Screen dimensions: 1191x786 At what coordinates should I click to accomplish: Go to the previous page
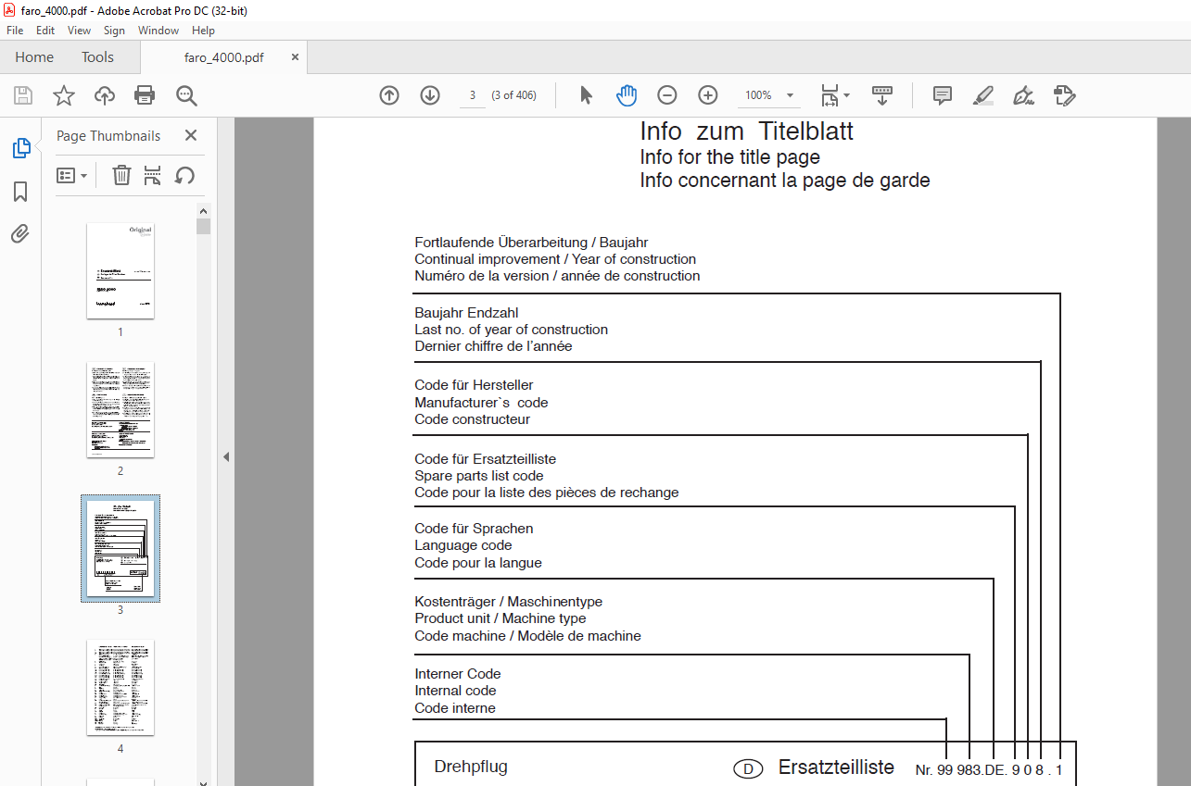pyautogui.click(x=389, y=95)
